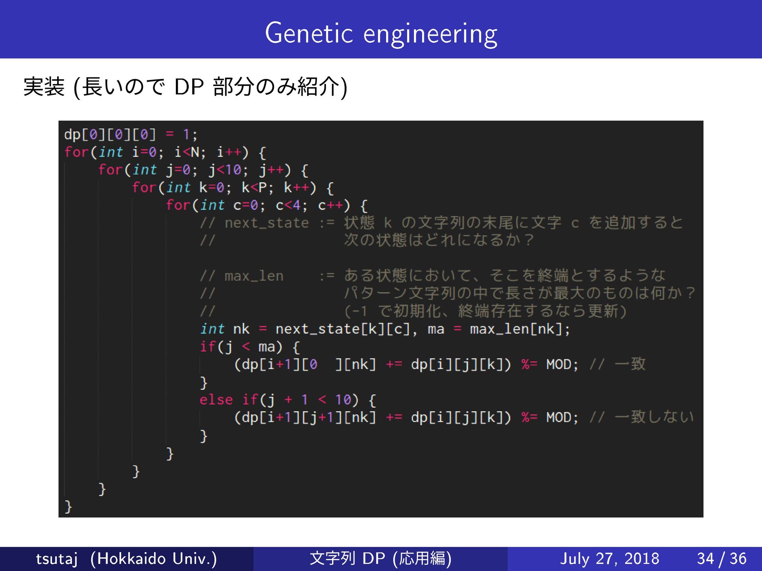
Task: Click author name tsutaj in footer
Action: [57, 559]
